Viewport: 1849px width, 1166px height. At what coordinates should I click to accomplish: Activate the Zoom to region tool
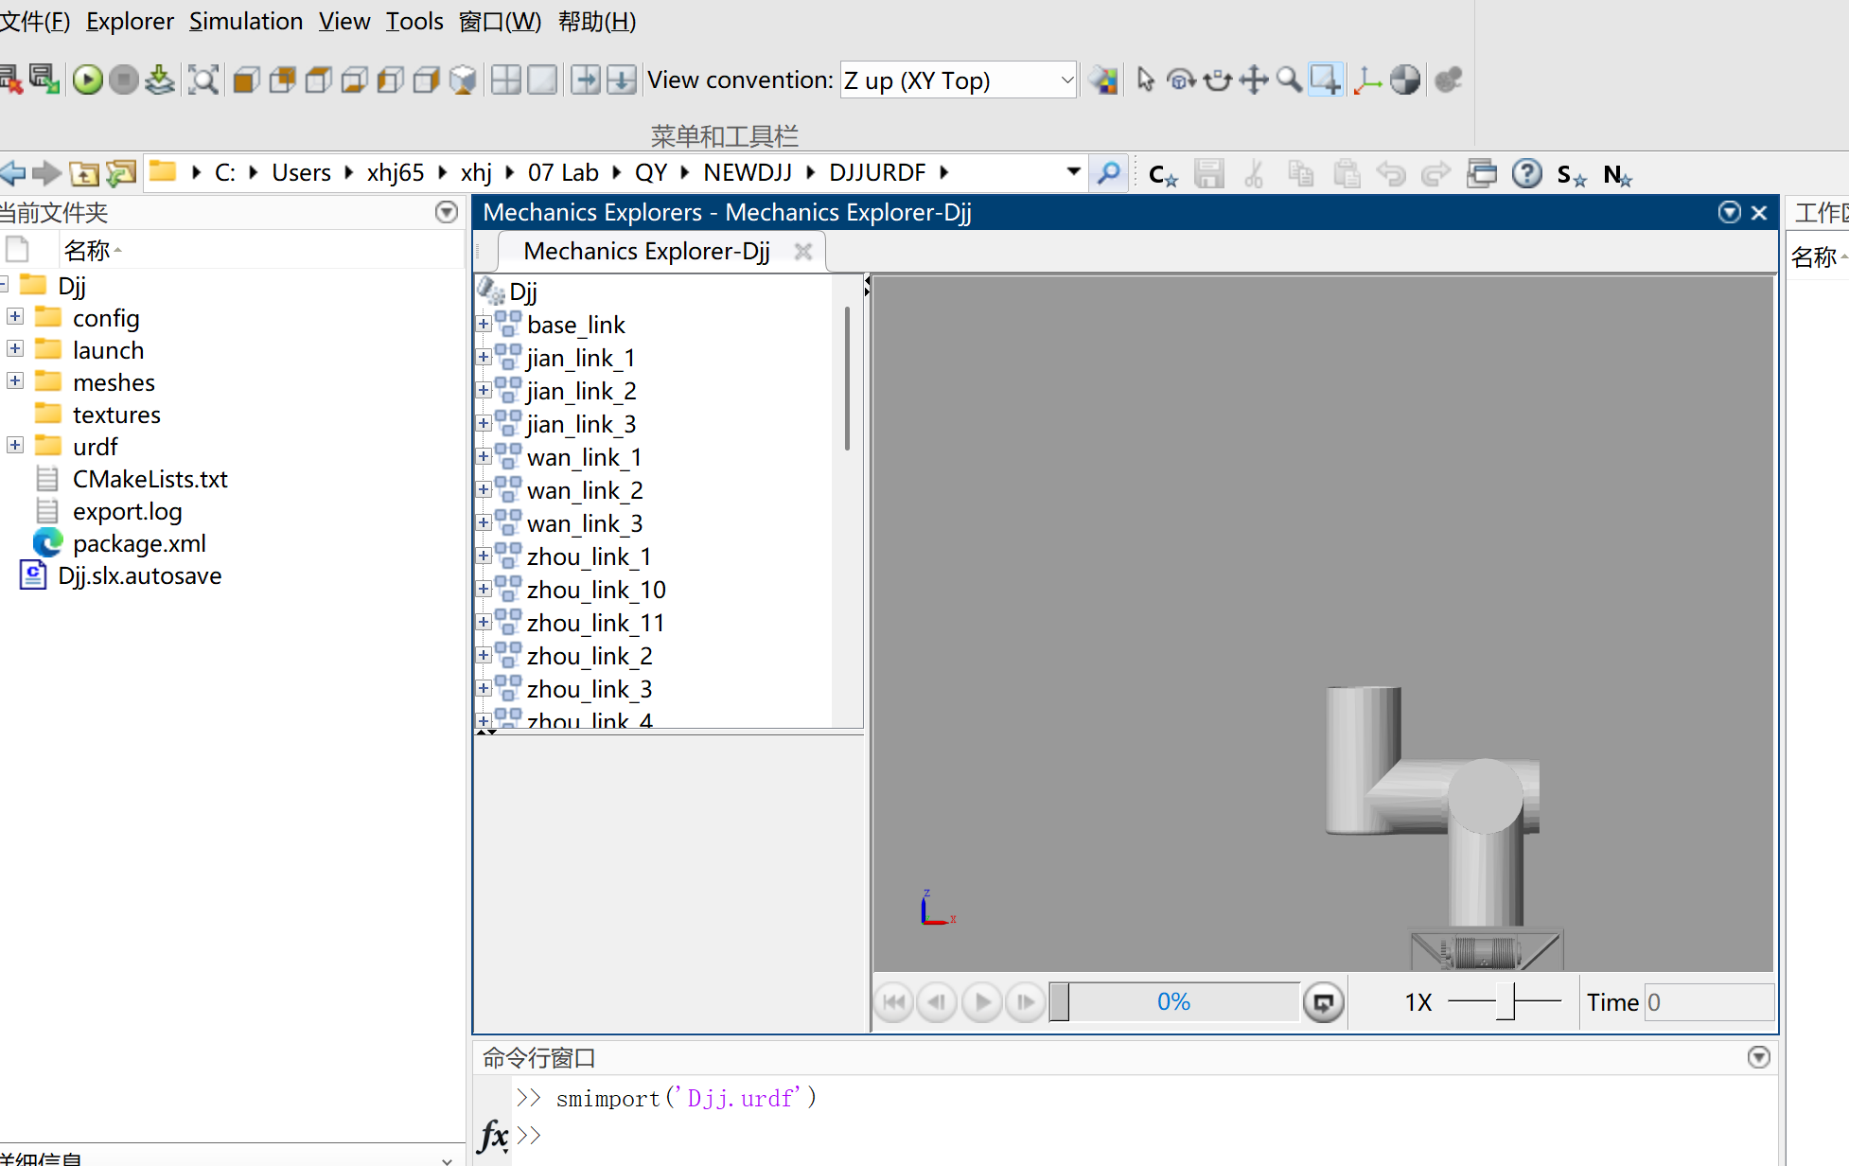(x=1325, y=79)
